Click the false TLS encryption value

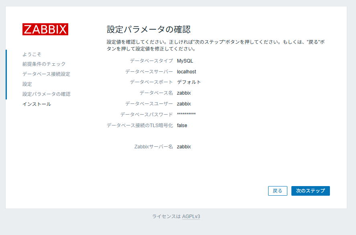(182, 126)
